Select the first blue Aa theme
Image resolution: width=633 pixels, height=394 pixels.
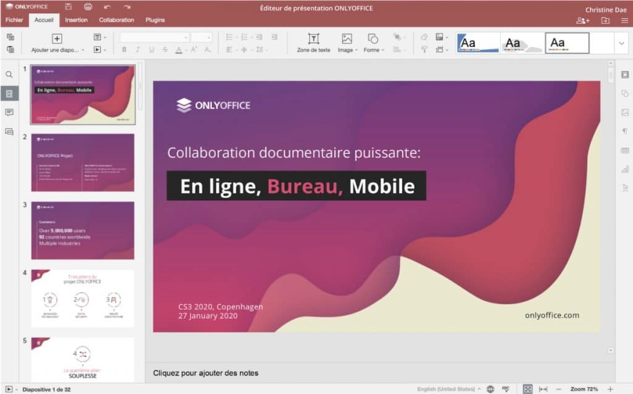coord(478,43)
